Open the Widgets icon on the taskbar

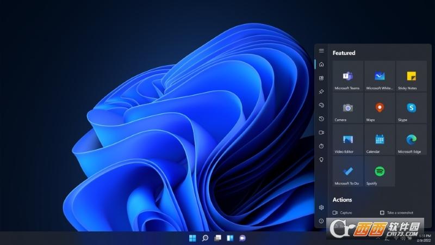point(230,238)
